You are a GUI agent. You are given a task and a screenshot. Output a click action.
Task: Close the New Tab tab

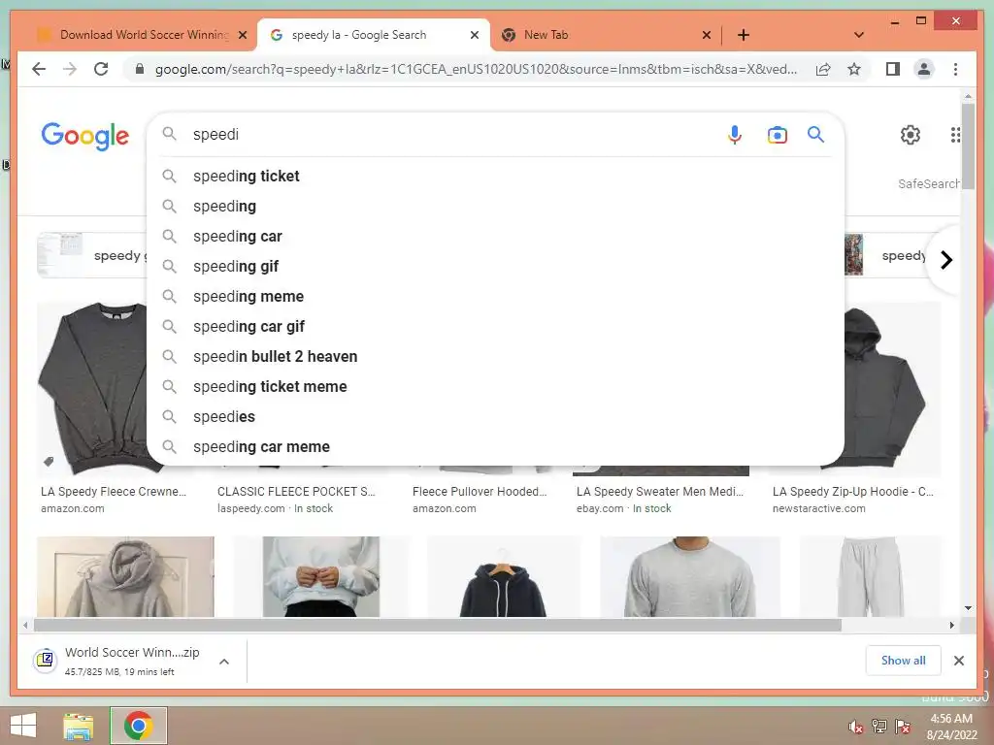click(707, 35)
